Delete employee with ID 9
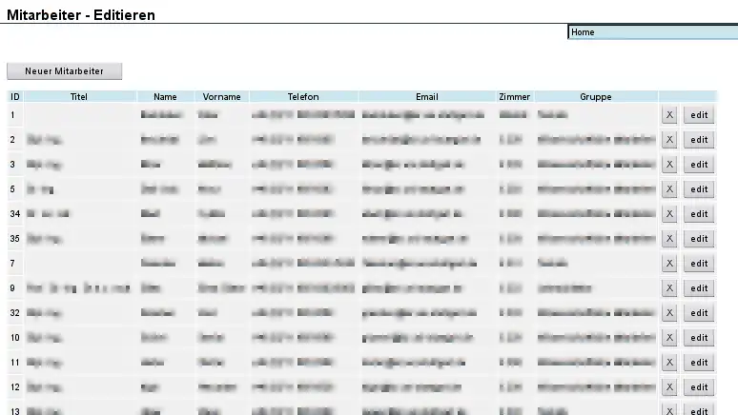738x415 pixels. point(669,288)
